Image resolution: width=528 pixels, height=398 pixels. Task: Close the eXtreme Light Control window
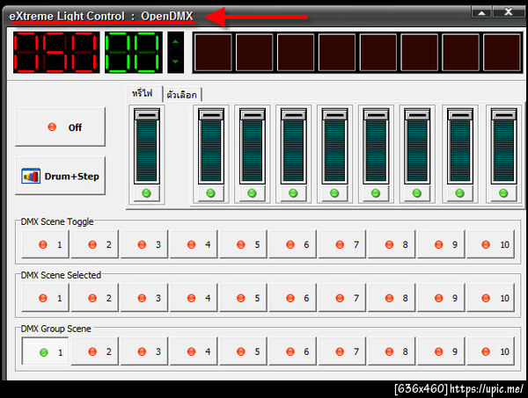[x=509, y=12]
